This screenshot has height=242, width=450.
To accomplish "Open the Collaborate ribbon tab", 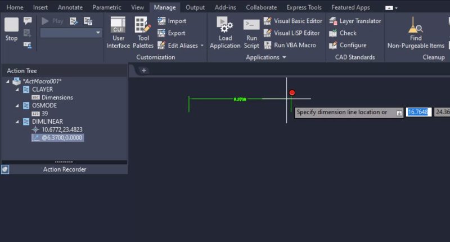I will point(261,7).
